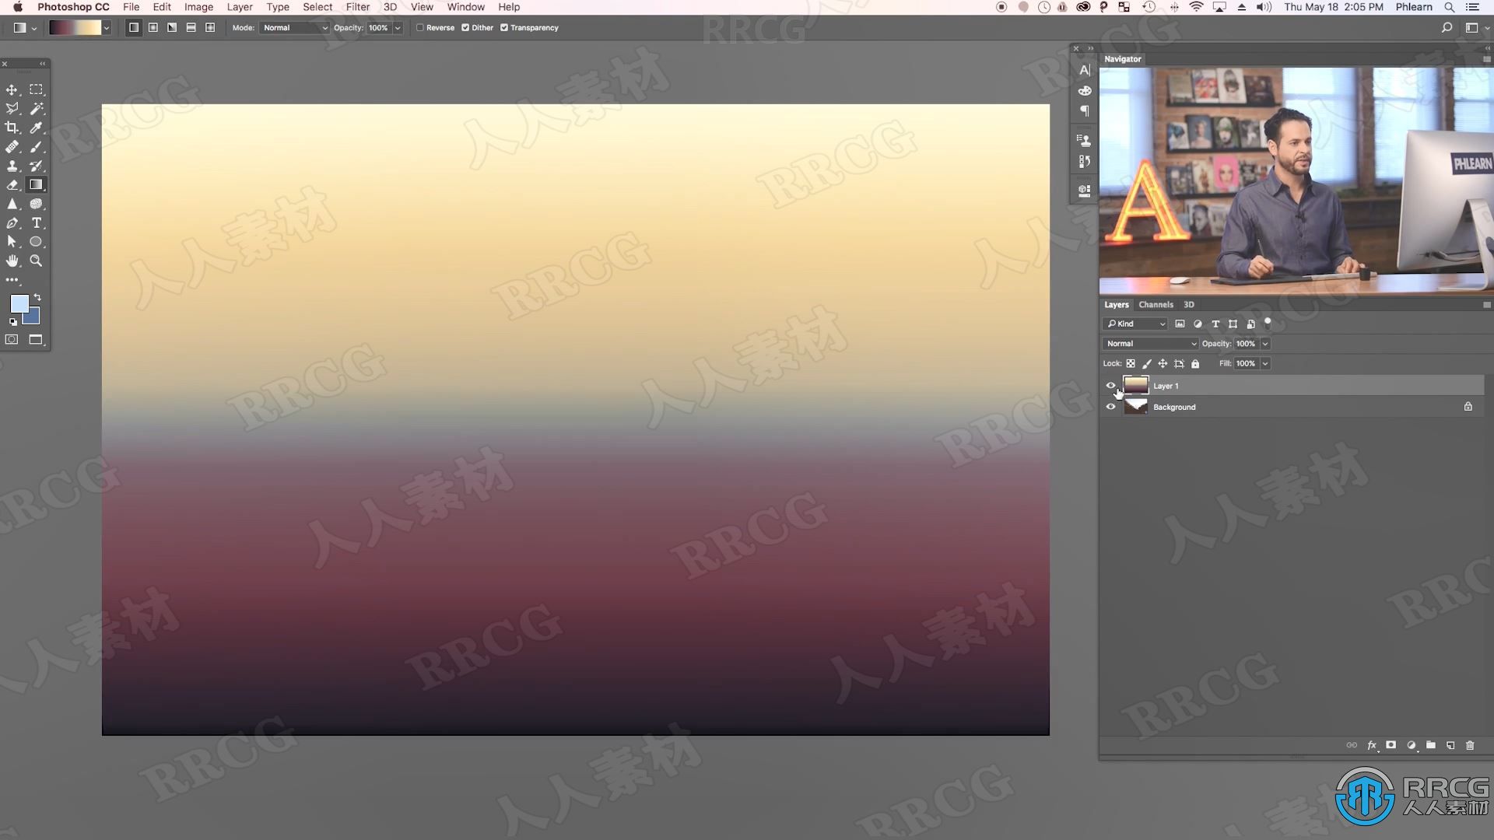Expand the blending mode dropdown

(1149, 342)
